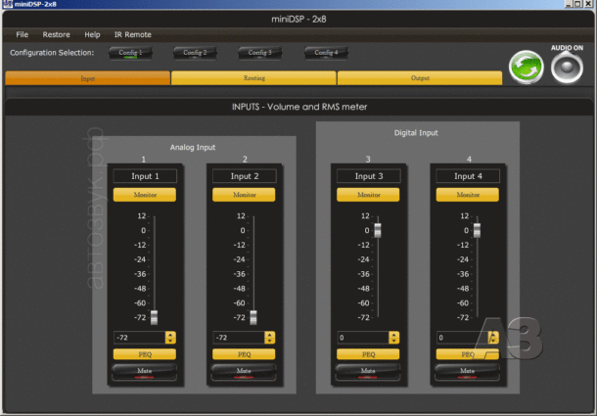
Task: Switch to the Routing tab
Action: pyautogui.click(x=253, y=78)
